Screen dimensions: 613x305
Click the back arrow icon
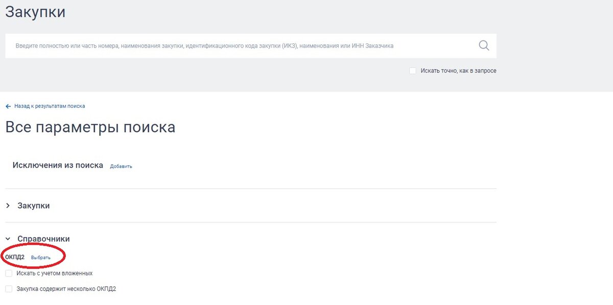[8, 106]
